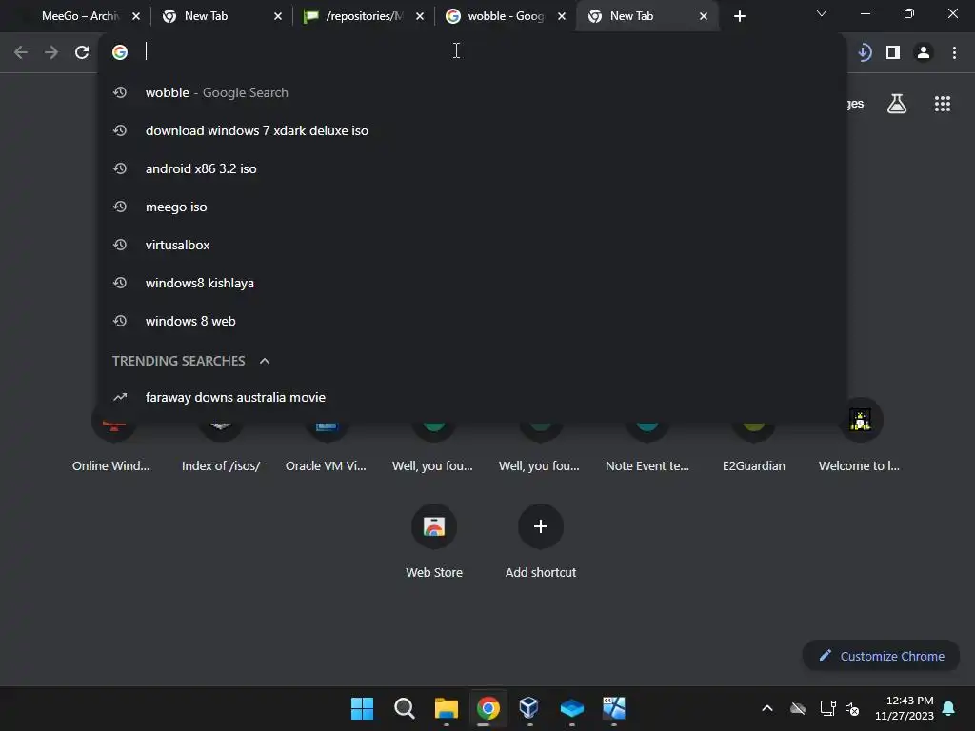Open the Web Store shortcut
Viewport: 975px width, 731px height.
point(434,542)
